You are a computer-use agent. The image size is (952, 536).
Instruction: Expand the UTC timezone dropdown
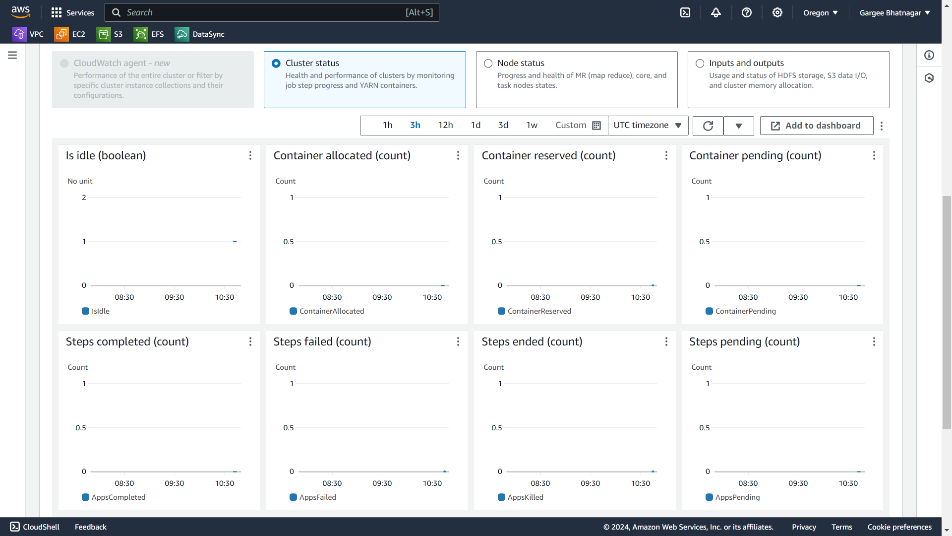[x=648, y=126]
